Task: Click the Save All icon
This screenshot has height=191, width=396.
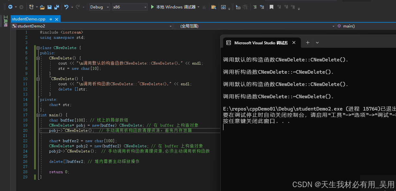Action: [57, 7]
